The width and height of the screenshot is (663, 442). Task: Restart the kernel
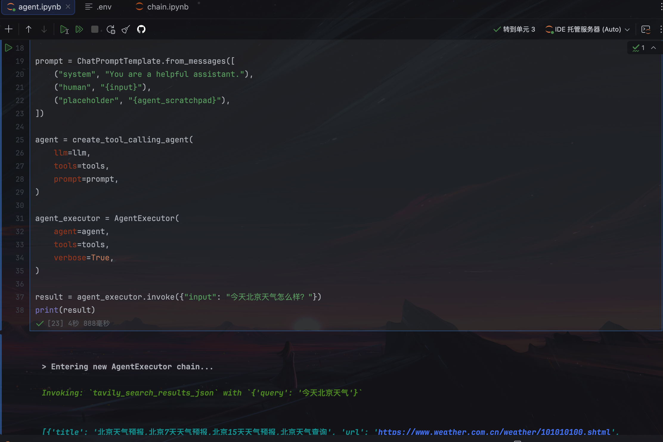tap(111, 29)
